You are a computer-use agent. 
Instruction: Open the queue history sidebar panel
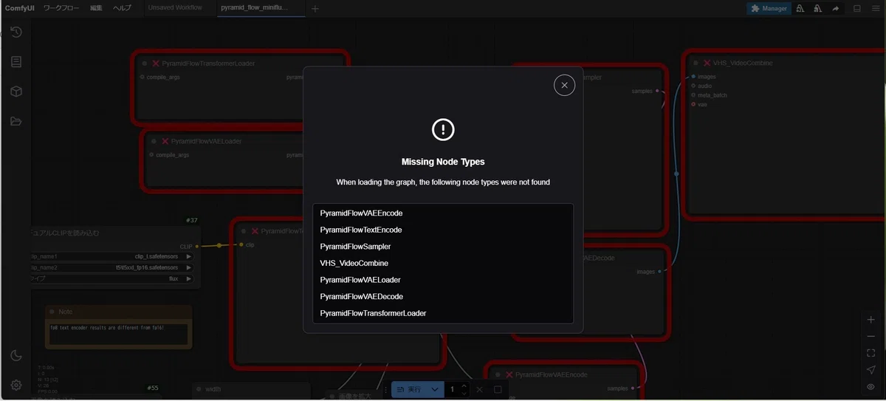click(16, 32)
